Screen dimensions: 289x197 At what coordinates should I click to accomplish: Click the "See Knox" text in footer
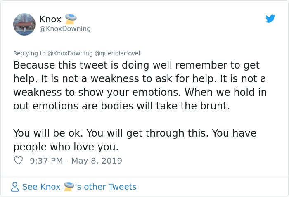pyautogui.click(x=41, y=187)
